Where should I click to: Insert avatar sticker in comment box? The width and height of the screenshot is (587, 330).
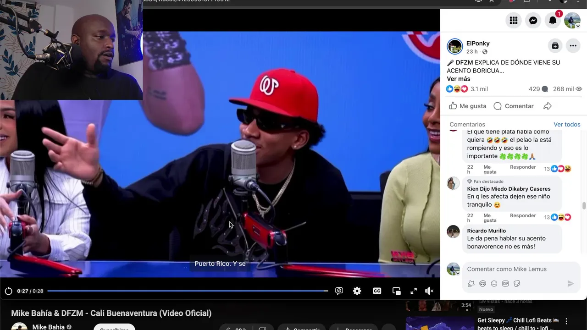pyautogui.click(x=471, y=284)
